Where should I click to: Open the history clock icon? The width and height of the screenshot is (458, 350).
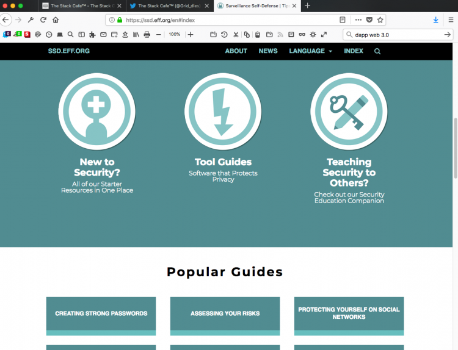[49, 34]
